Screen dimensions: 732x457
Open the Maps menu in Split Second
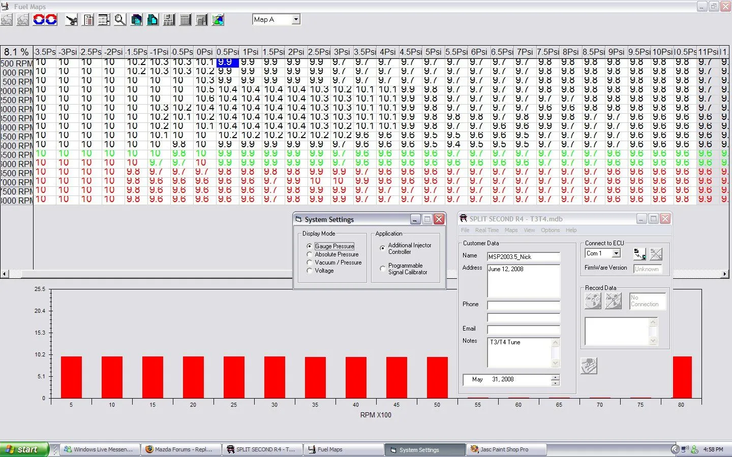tap(511, 230)
